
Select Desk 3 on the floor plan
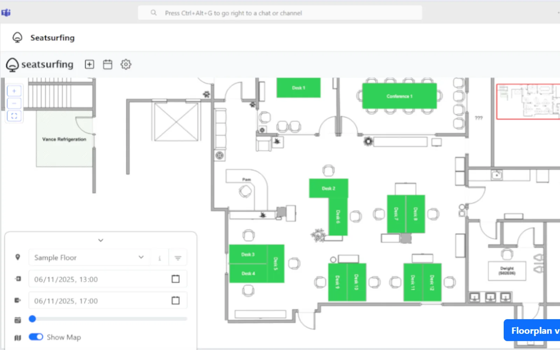(x=248, y=254)
